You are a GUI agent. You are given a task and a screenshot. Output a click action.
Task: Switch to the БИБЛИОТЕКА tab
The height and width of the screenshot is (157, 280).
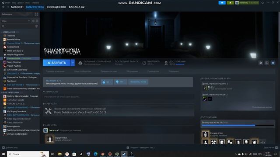tap(35, 7)
